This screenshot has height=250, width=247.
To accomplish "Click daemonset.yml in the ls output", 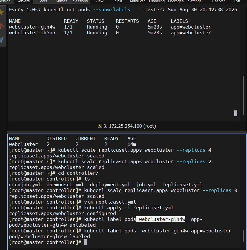I will click(x=65, y=185).
